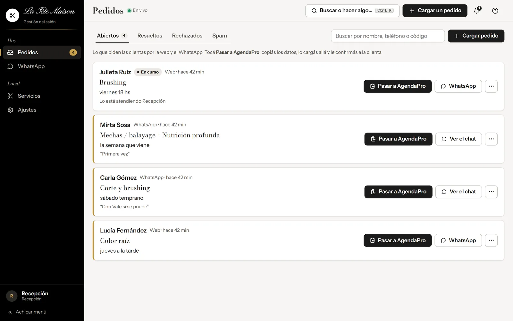Select the Abiertos tab
This screenshot has width=513, height=321.
pos(112,36)
